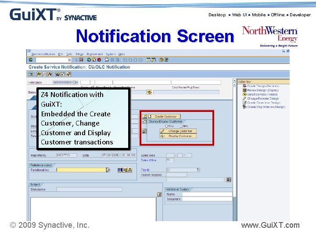Click the Print icon in standard toolbar
Image resolution: width=316 pixels, height=237 pixels.
point(107,60)
